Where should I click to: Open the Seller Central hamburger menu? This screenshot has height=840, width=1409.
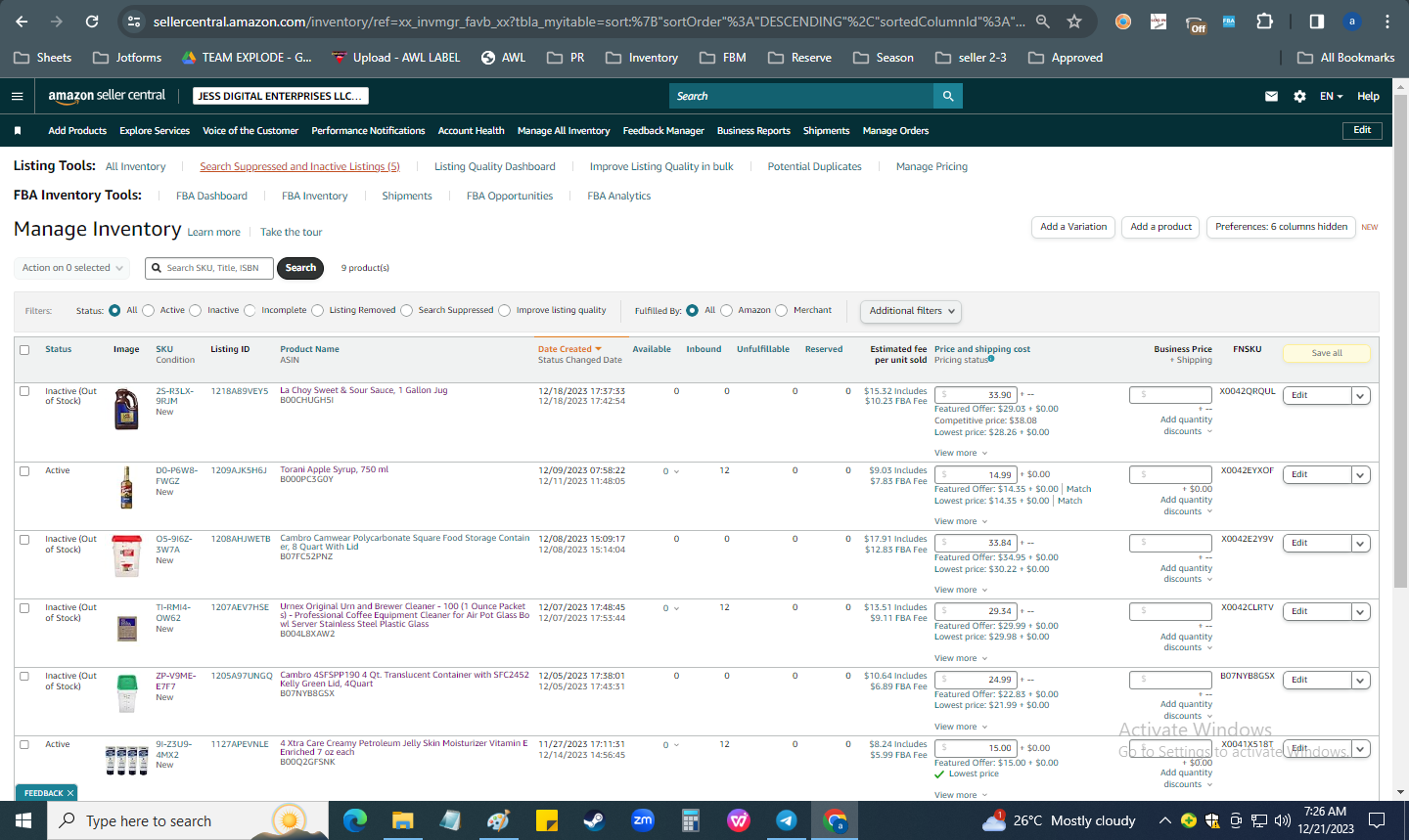tap(17, 96)
